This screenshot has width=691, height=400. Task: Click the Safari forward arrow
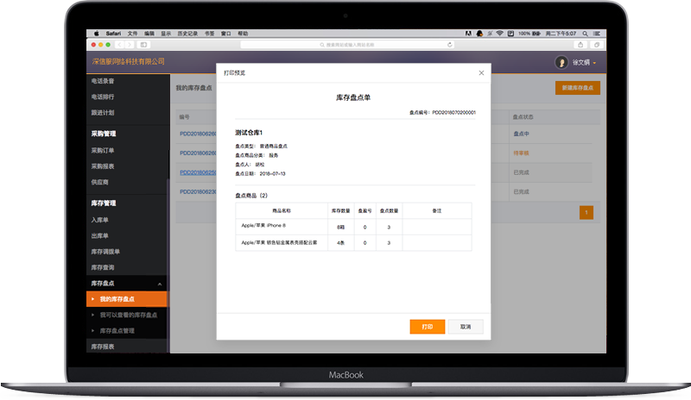point(130,44)
